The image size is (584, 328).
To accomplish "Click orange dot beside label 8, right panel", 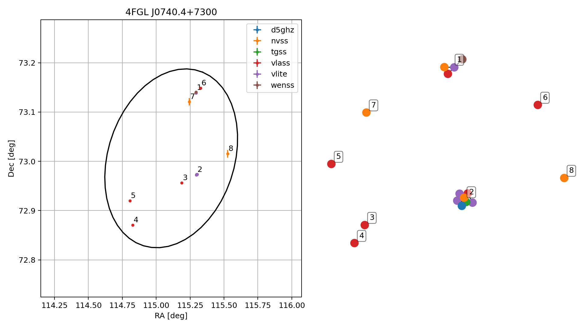I will 564,178.
